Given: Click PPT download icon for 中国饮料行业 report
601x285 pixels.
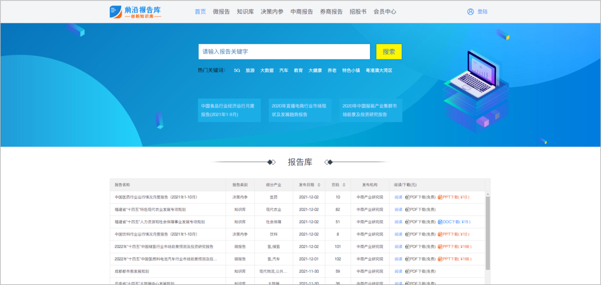Looking at the screenshot, I should pyautogui.click(x=440, y=234).
